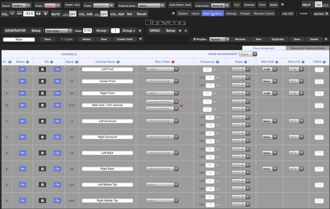Switch to the Presets tab
330x209 pixels.
click(245, 14)
